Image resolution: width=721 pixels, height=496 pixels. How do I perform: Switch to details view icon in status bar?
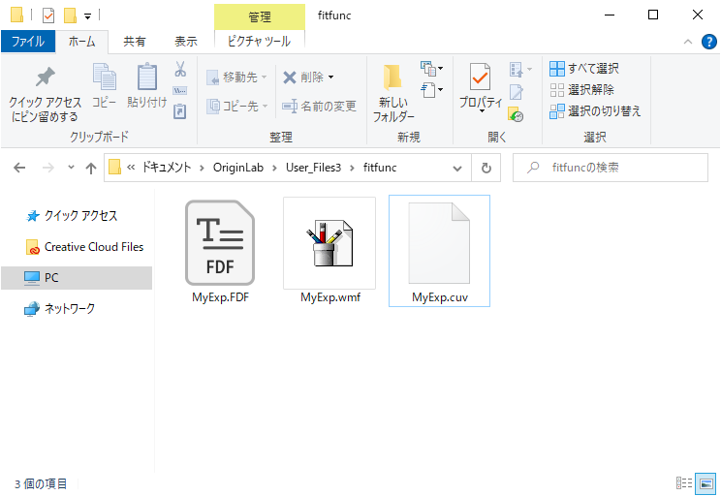[x=684, y=483]
